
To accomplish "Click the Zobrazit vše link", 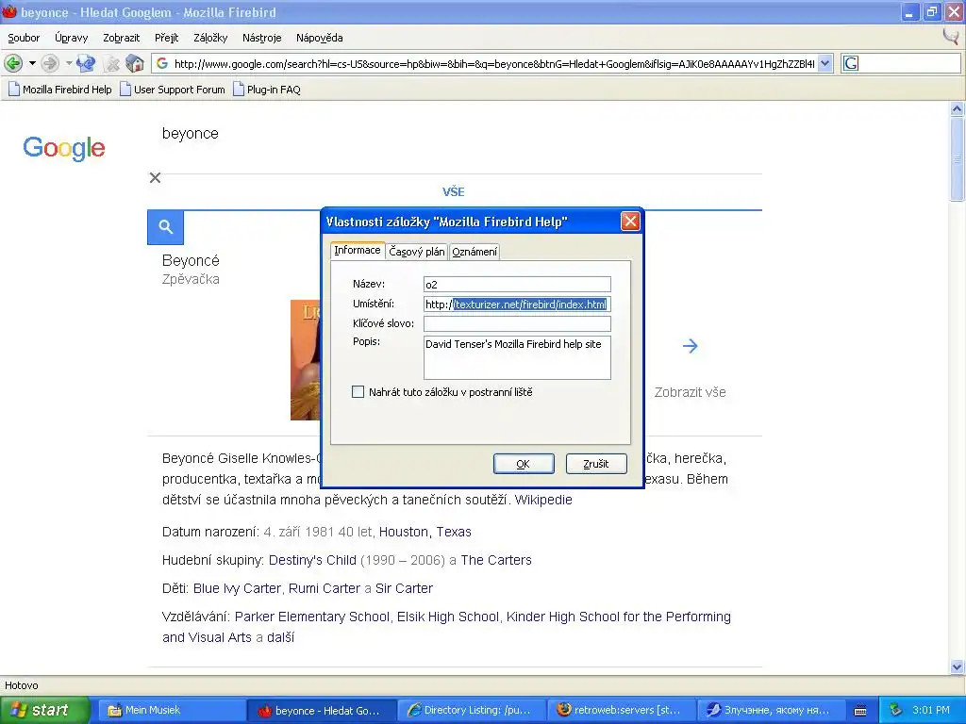I will 690,392.
